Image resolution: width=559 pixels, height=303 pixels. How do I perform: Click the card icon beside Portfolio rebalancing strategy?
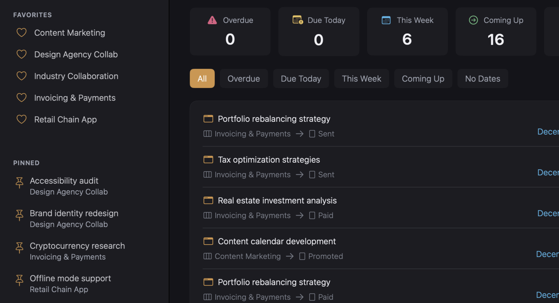coord(208,118)
